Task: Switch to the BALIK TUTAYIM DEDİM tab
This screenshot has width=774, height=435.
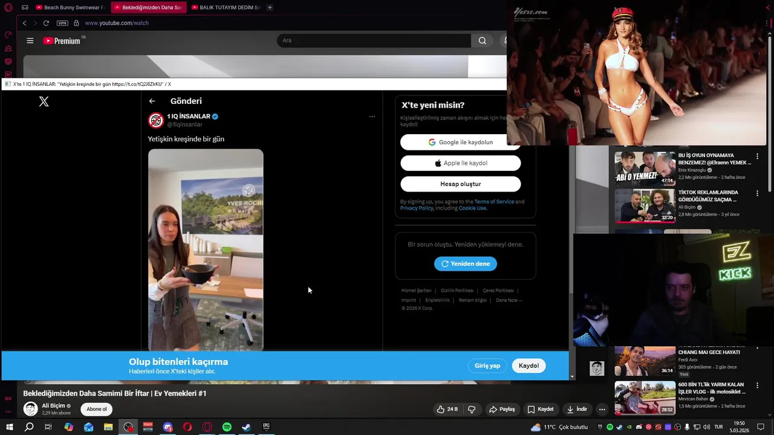Action: [x=226, y=7]
